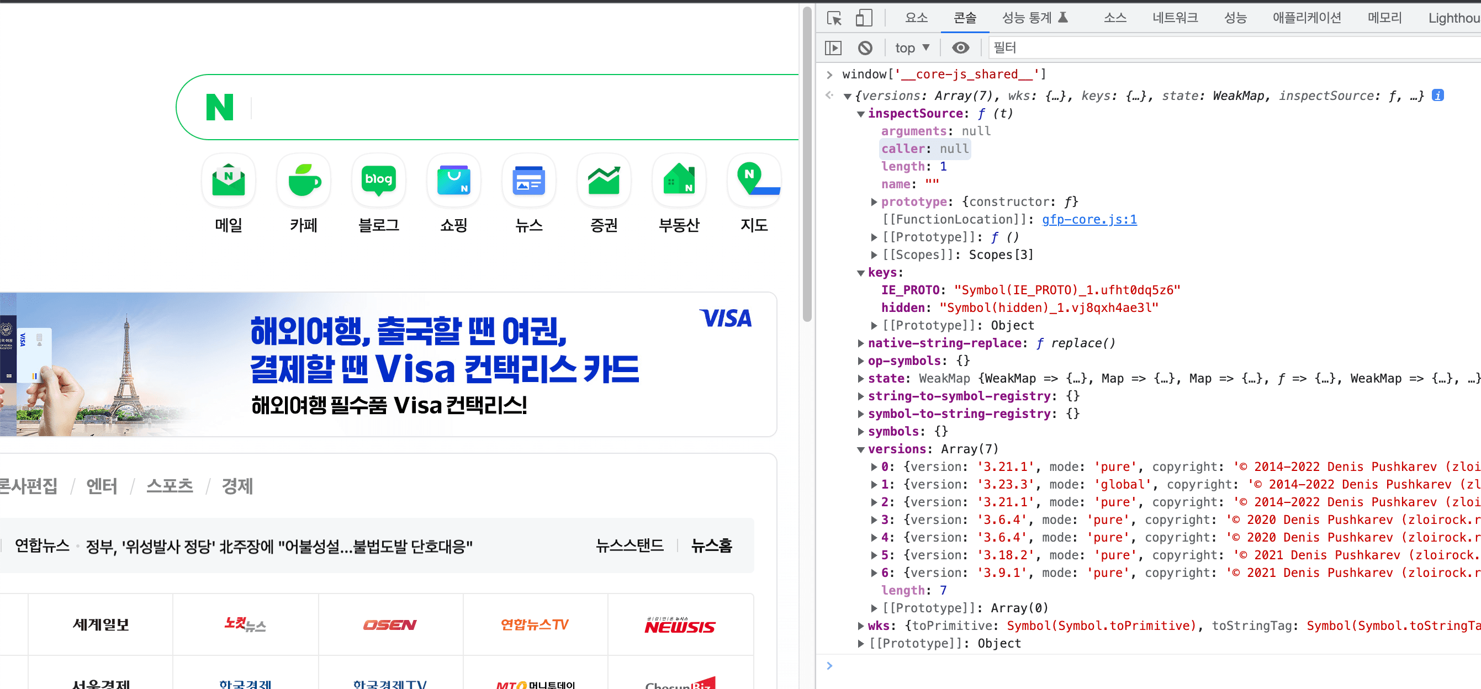Image resolution: width=1481 pixels, height=689 pixels.
Task: Select the 카페 icon
Action: click(x=303, y=181)
